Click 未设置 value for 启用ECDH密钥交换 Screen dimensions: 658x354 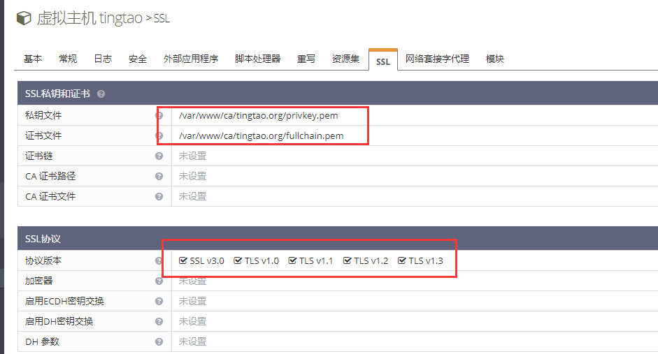click(x=192, y=301)
